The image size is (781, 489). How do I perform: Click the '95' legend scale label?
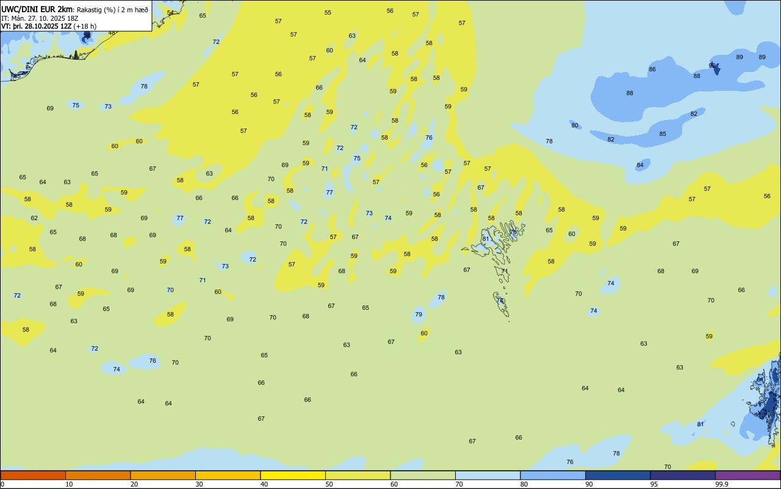point(654,484)
